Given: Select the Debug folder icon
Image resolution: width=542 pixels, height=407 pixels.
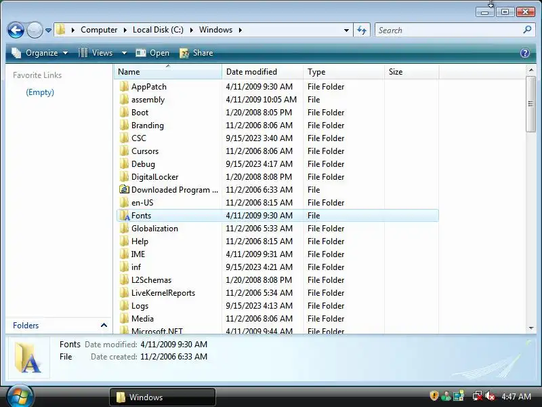Looking at the screenshot, I should pos(124,163).
